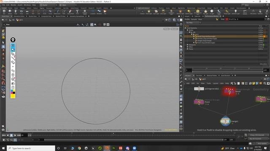Image resolution: width=270 pixels, height=151 pixels.
Task: Select the line drawing annotation tool
Action: pos(13,58)
